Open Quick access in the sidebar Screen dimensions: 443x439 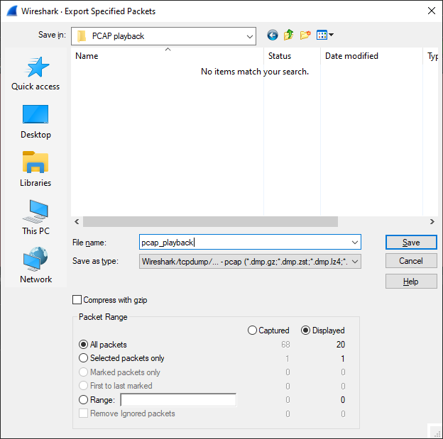pyautogui.click(x=35, y=74)
